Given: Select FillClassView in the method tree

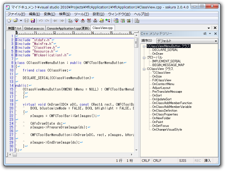Looking at the screenshot, I should (x=162, y=80).
